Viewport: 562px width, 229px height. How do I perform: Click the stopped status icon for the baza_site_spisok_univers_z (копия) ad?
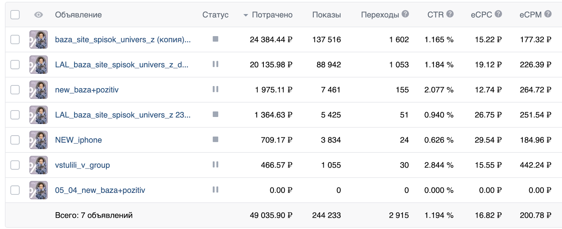[x=215, y=39]
